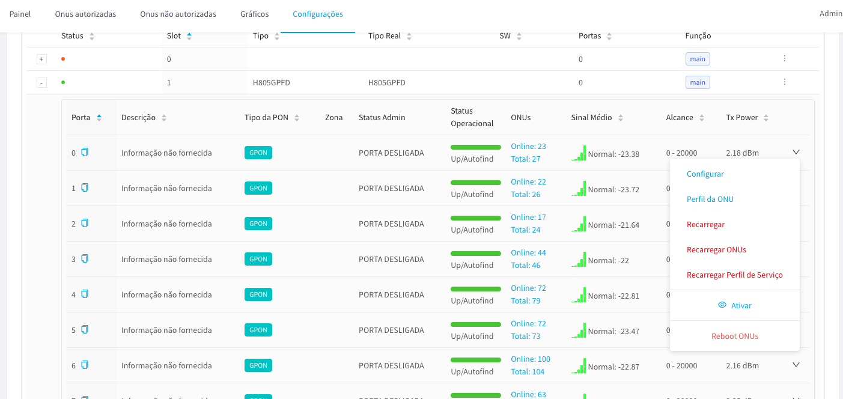Open three-dot menu for slot 0
Viewport: 843px width, 399px height.
784,59
